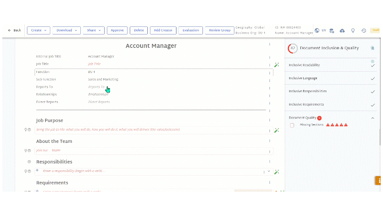Open the options menu for Job Purpose heading

(x=270, y=120)
